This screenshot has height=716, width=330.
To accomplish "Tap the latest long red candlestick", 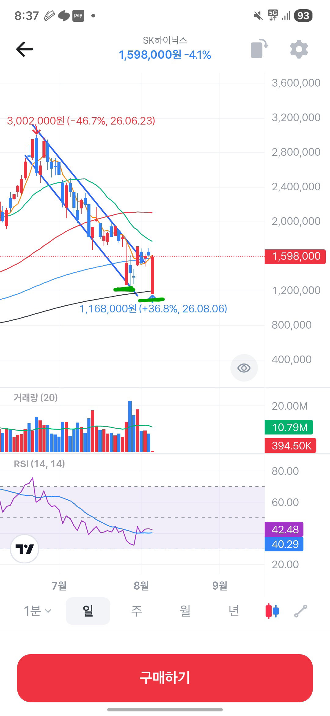I will [152, 275].
